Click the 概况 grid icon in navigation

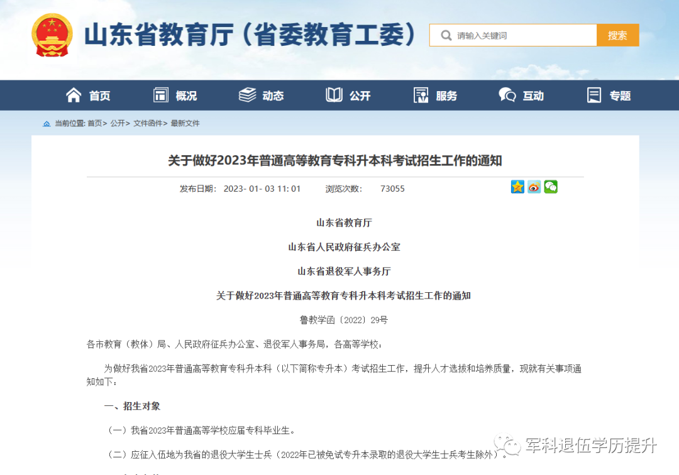point(161,95)
